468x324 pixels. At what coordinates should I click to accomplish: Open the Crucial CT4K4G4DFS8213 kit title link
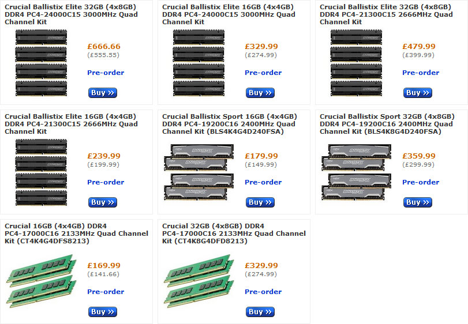[76, 233]
